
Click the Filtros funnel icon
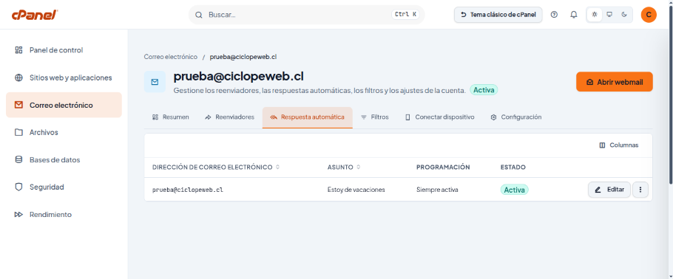(364, 117)
